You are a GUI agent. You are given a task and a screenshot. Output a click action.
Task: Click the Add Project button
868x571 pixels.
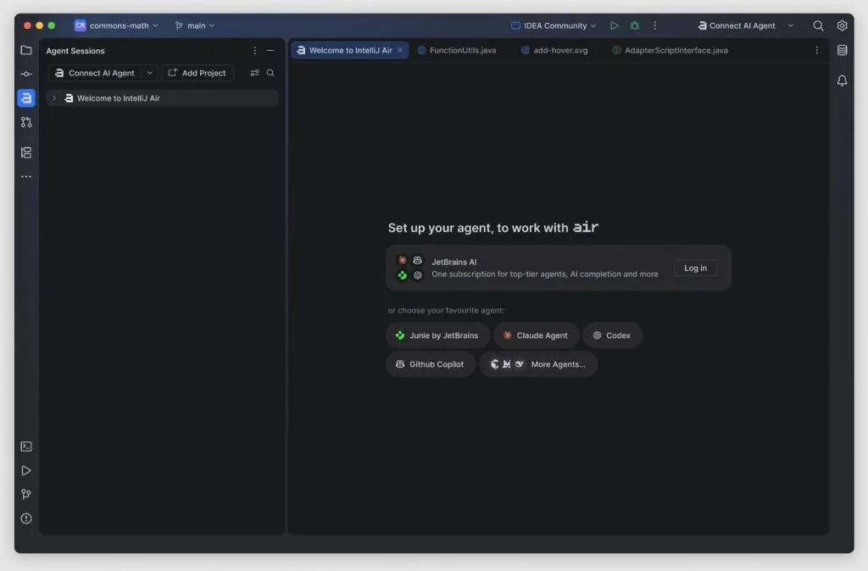[x=198, y=73]
